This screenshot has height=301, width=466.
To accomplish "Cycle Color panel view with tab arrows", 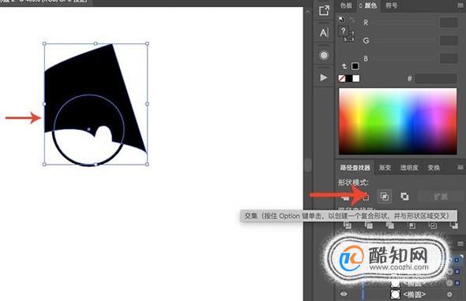I will (x=361, y=6).
